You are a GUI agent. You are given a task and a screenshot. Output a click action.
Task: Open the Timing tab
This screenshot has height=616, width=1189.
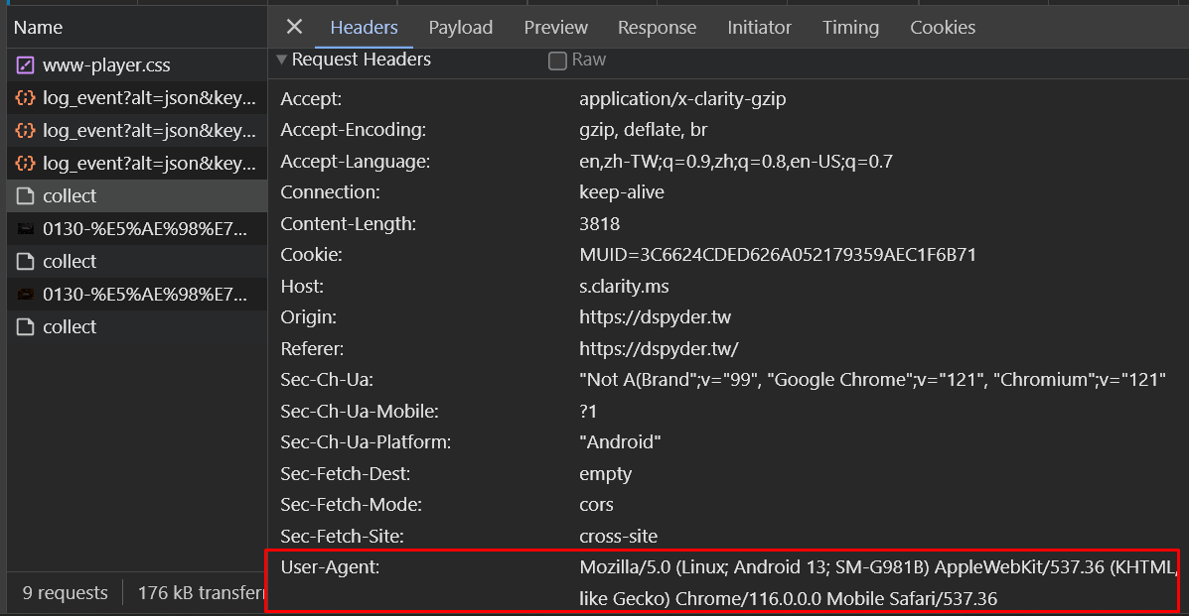pos(851,28)
